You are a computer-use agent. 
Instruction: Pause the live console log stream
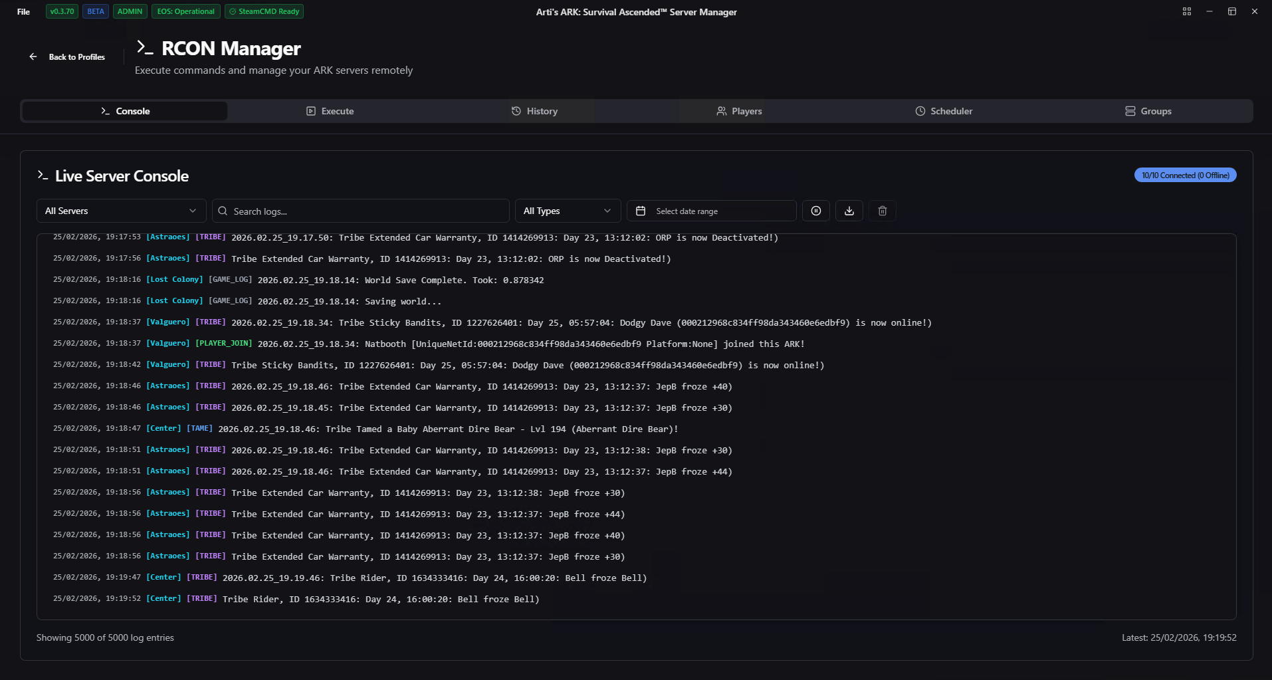coord(815,211)
